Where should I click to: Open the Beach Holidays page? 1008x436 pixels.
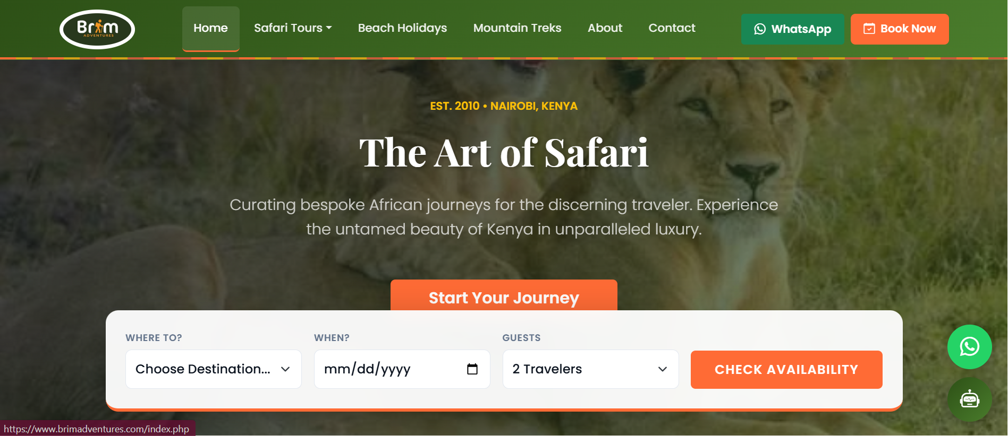402,28
